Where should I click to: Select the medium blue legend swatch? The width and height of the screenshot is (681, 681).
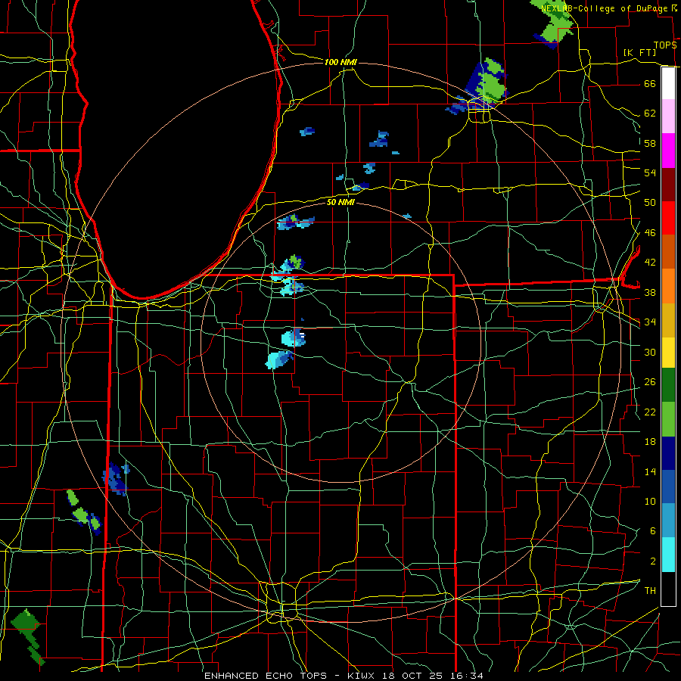click(x=668, y=487)
